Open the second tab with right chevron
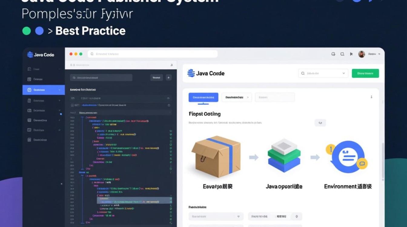This screenshot has width=407, height=227. (x=237, y=97)
